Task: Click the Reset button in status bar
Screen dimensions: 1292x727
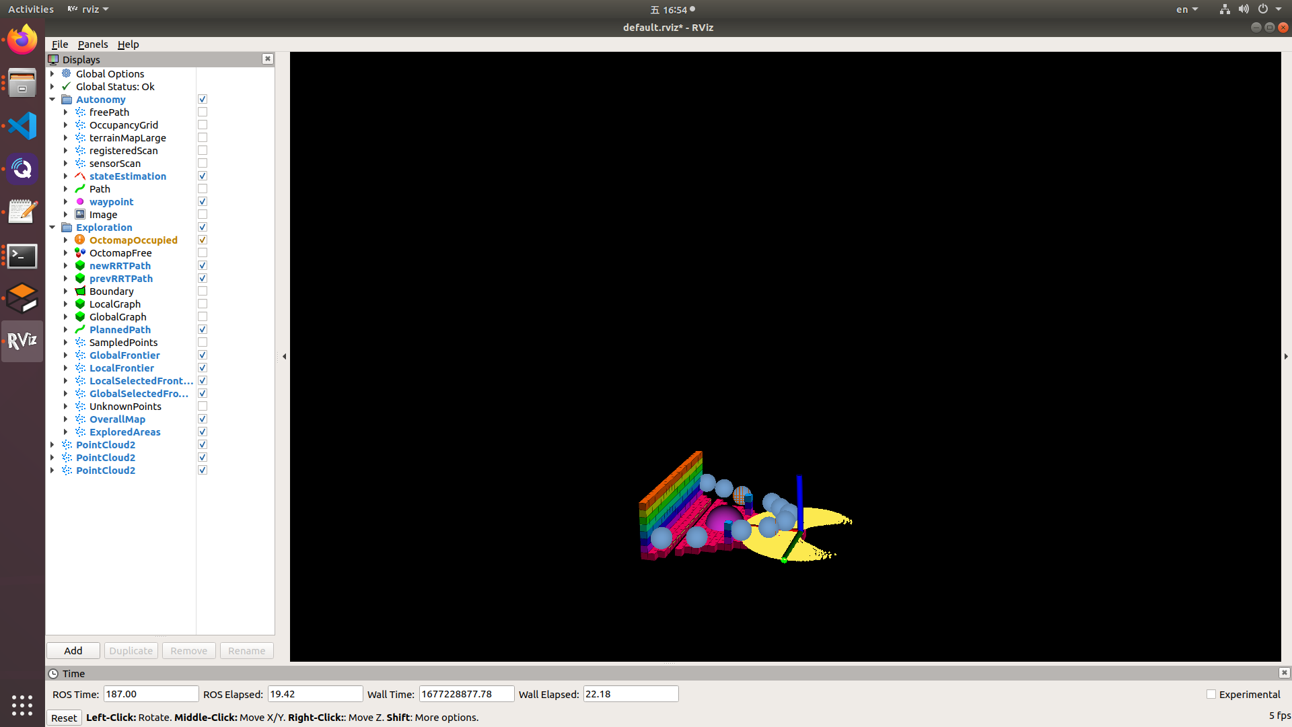Action: click(64, 718)
